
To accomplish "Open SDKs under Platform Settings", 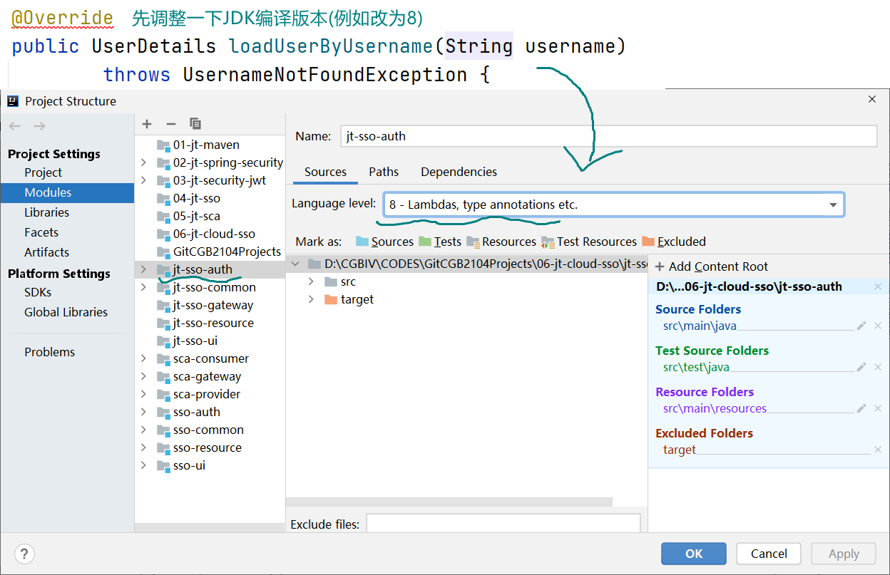I will click(x=38, y=292).
